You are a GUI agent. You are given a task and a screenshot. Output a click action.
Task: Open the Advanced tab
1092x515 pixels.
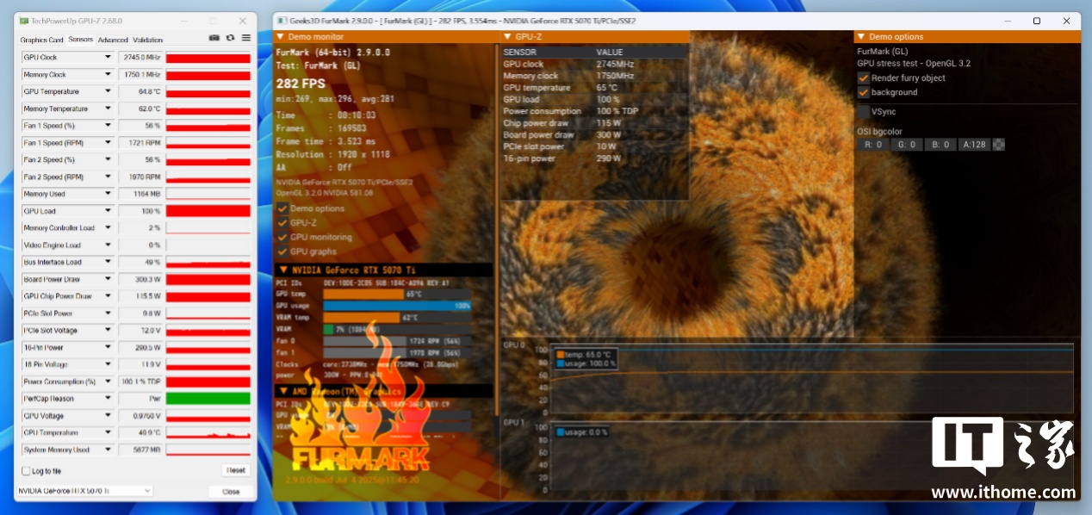coord(113,40)
